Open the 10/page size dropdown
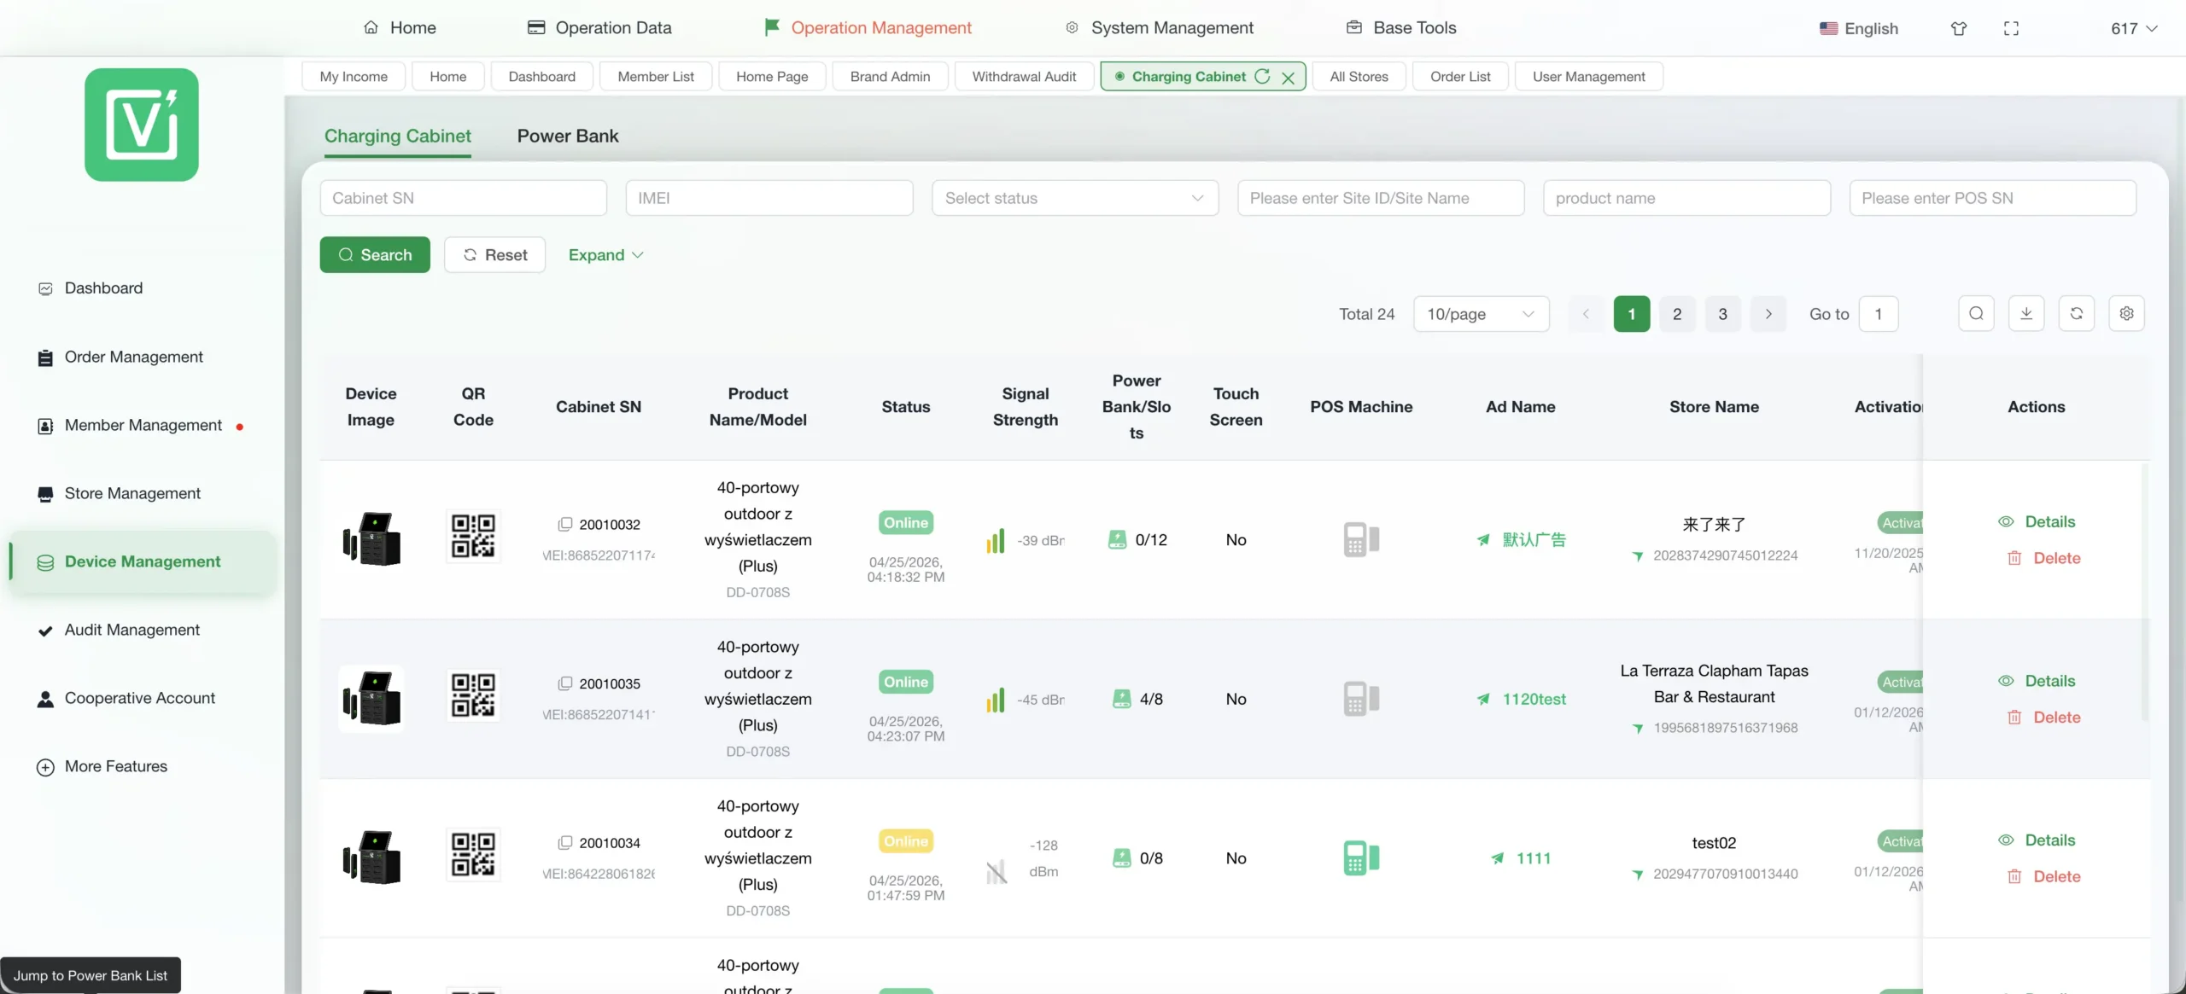 tap(1482, 314)
